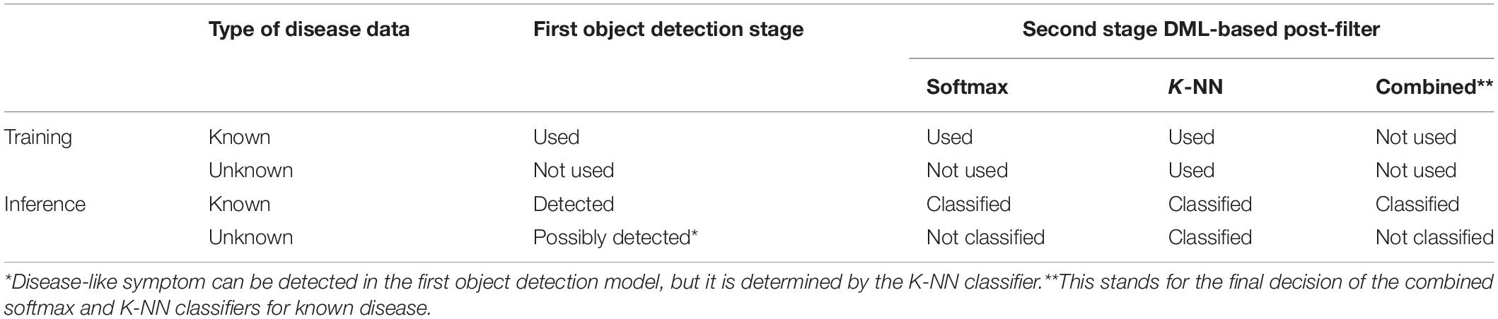Image resolution: width=1498 pixels, height=319 pixels.
Task: Select "Not classified" in the Combined column
Action: coord(1434,237)
